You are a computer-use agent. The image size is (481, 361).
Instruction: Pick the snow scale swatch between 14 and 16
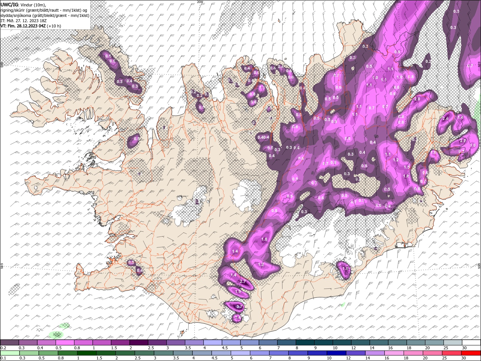click(379, 343)
